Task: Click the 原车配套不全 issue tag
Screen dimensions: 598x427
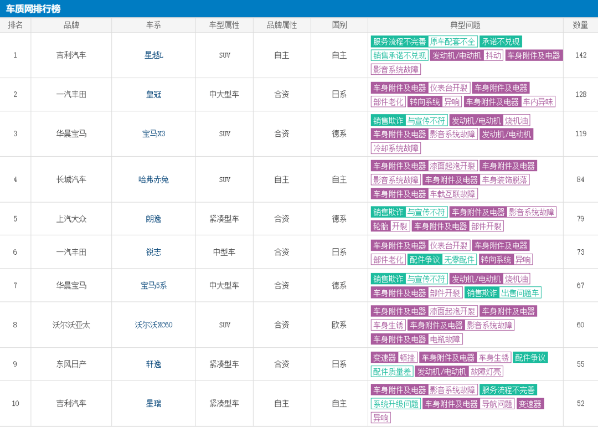Action: 453,42
